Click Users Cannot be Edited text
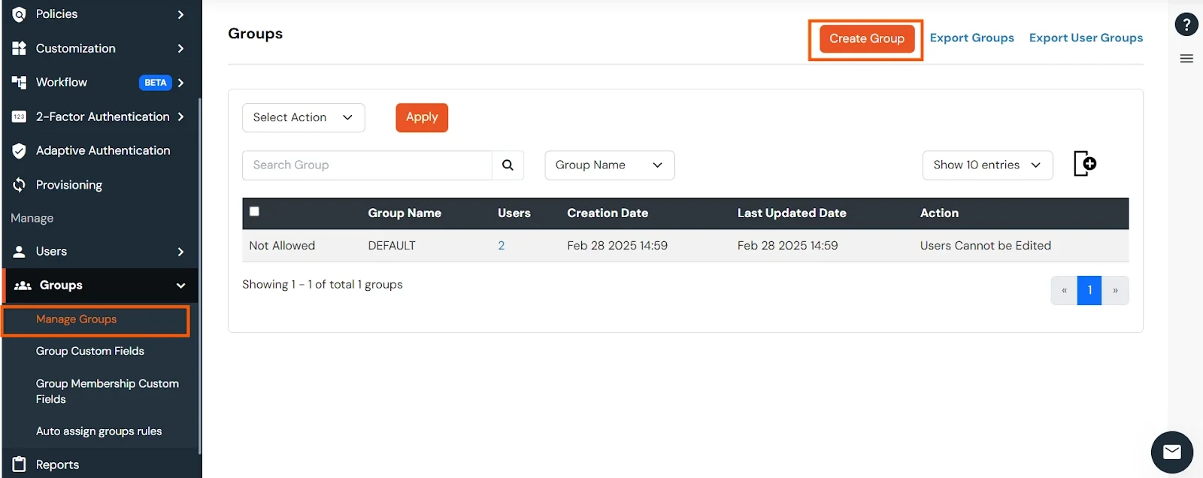This screenshot has height=478, width=1203. 986,246
